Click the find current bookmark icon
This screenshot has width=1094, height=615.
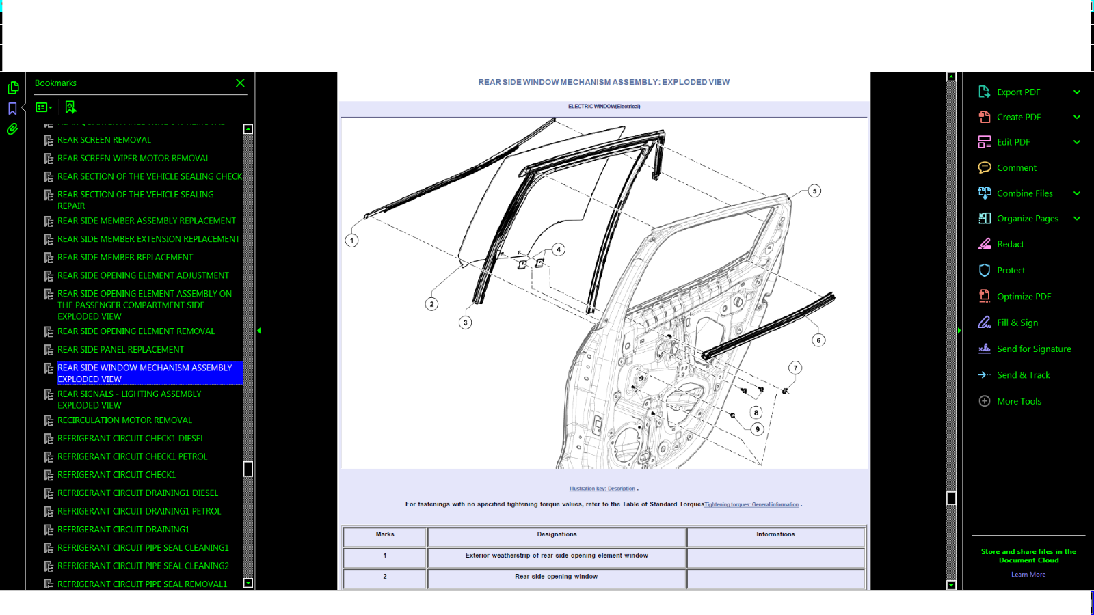(x=70, y=107)
